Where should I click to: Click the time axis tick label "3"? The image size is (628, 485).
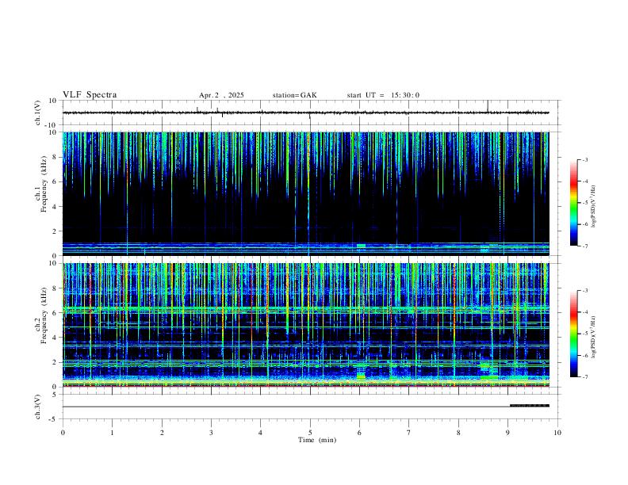(x=212, y=433)
